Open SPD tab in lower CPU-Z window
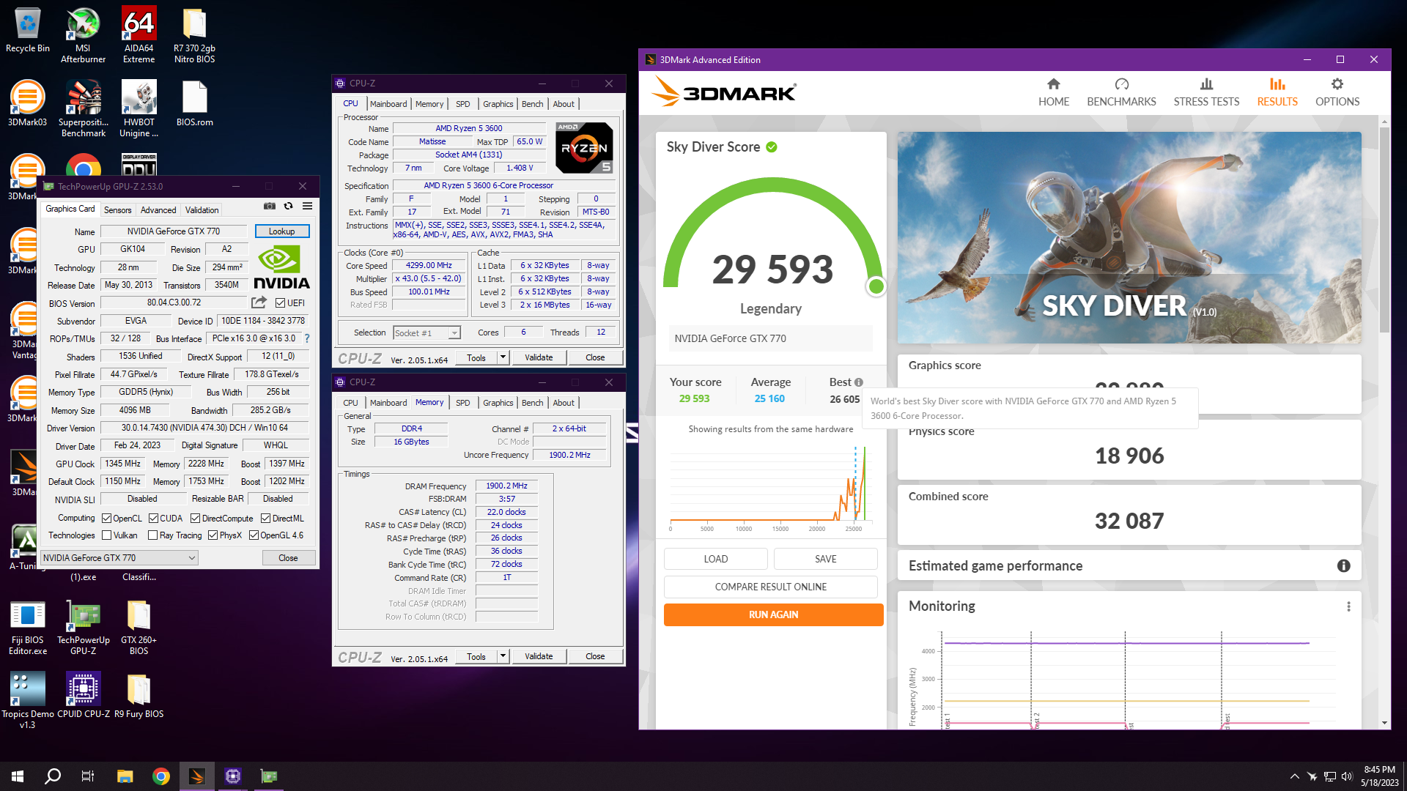This screenshot has height=791, width=1407. pyautogui.click(x=463, y=403)
